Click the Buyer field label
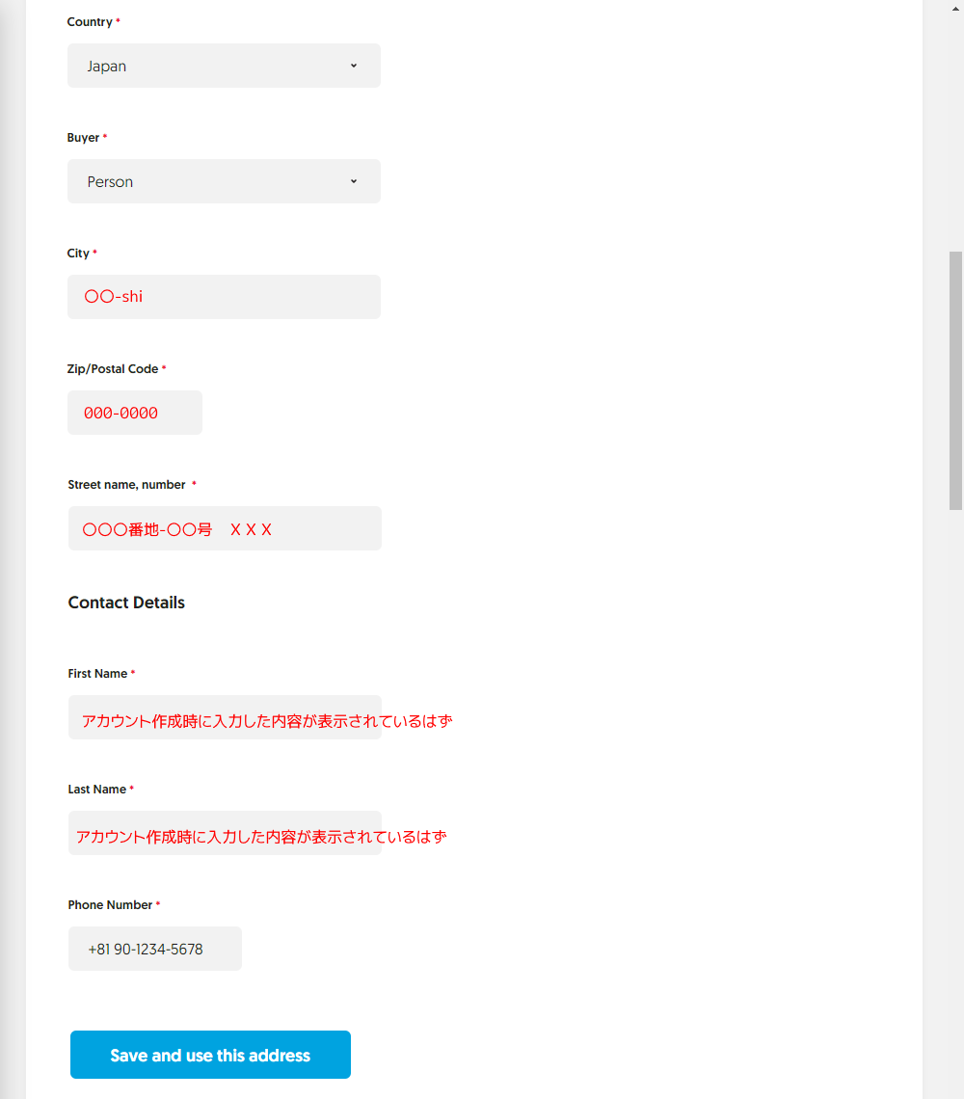 [84, 137]
